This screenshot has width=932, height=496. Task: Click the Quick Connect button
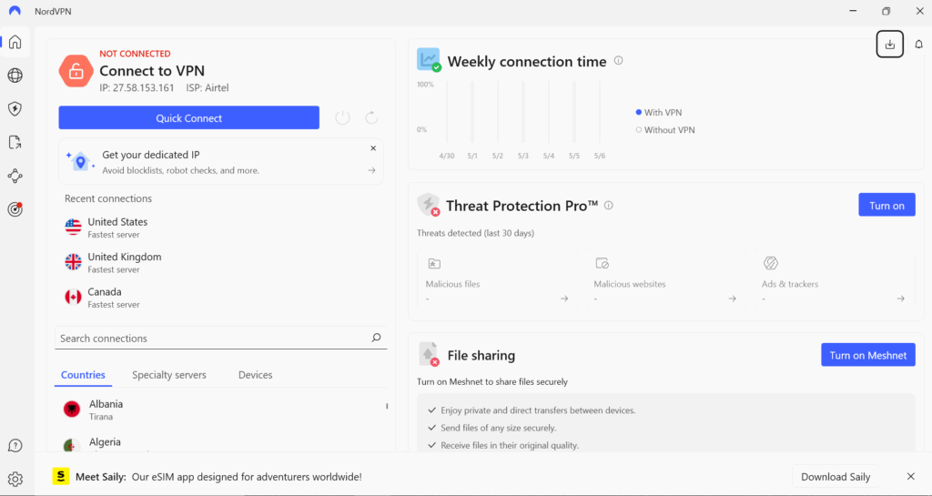pos(189,117)
